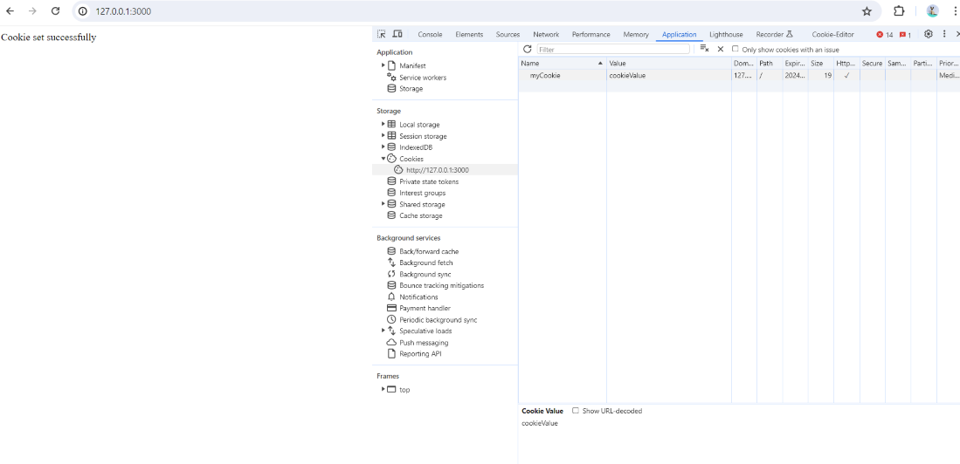Viewport: 960px width, 464px height.
Task: Expand the Manifest tree arrow
Action: click(383, 65)
